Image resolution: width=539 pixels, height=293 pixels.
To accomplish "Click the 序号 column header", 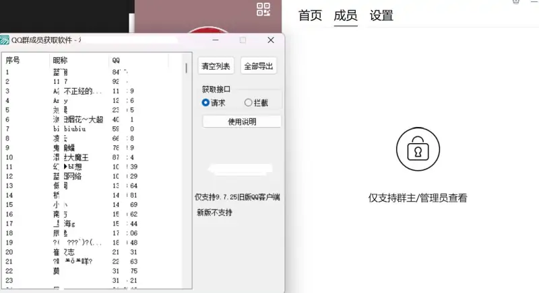I will tap(13, 60).
